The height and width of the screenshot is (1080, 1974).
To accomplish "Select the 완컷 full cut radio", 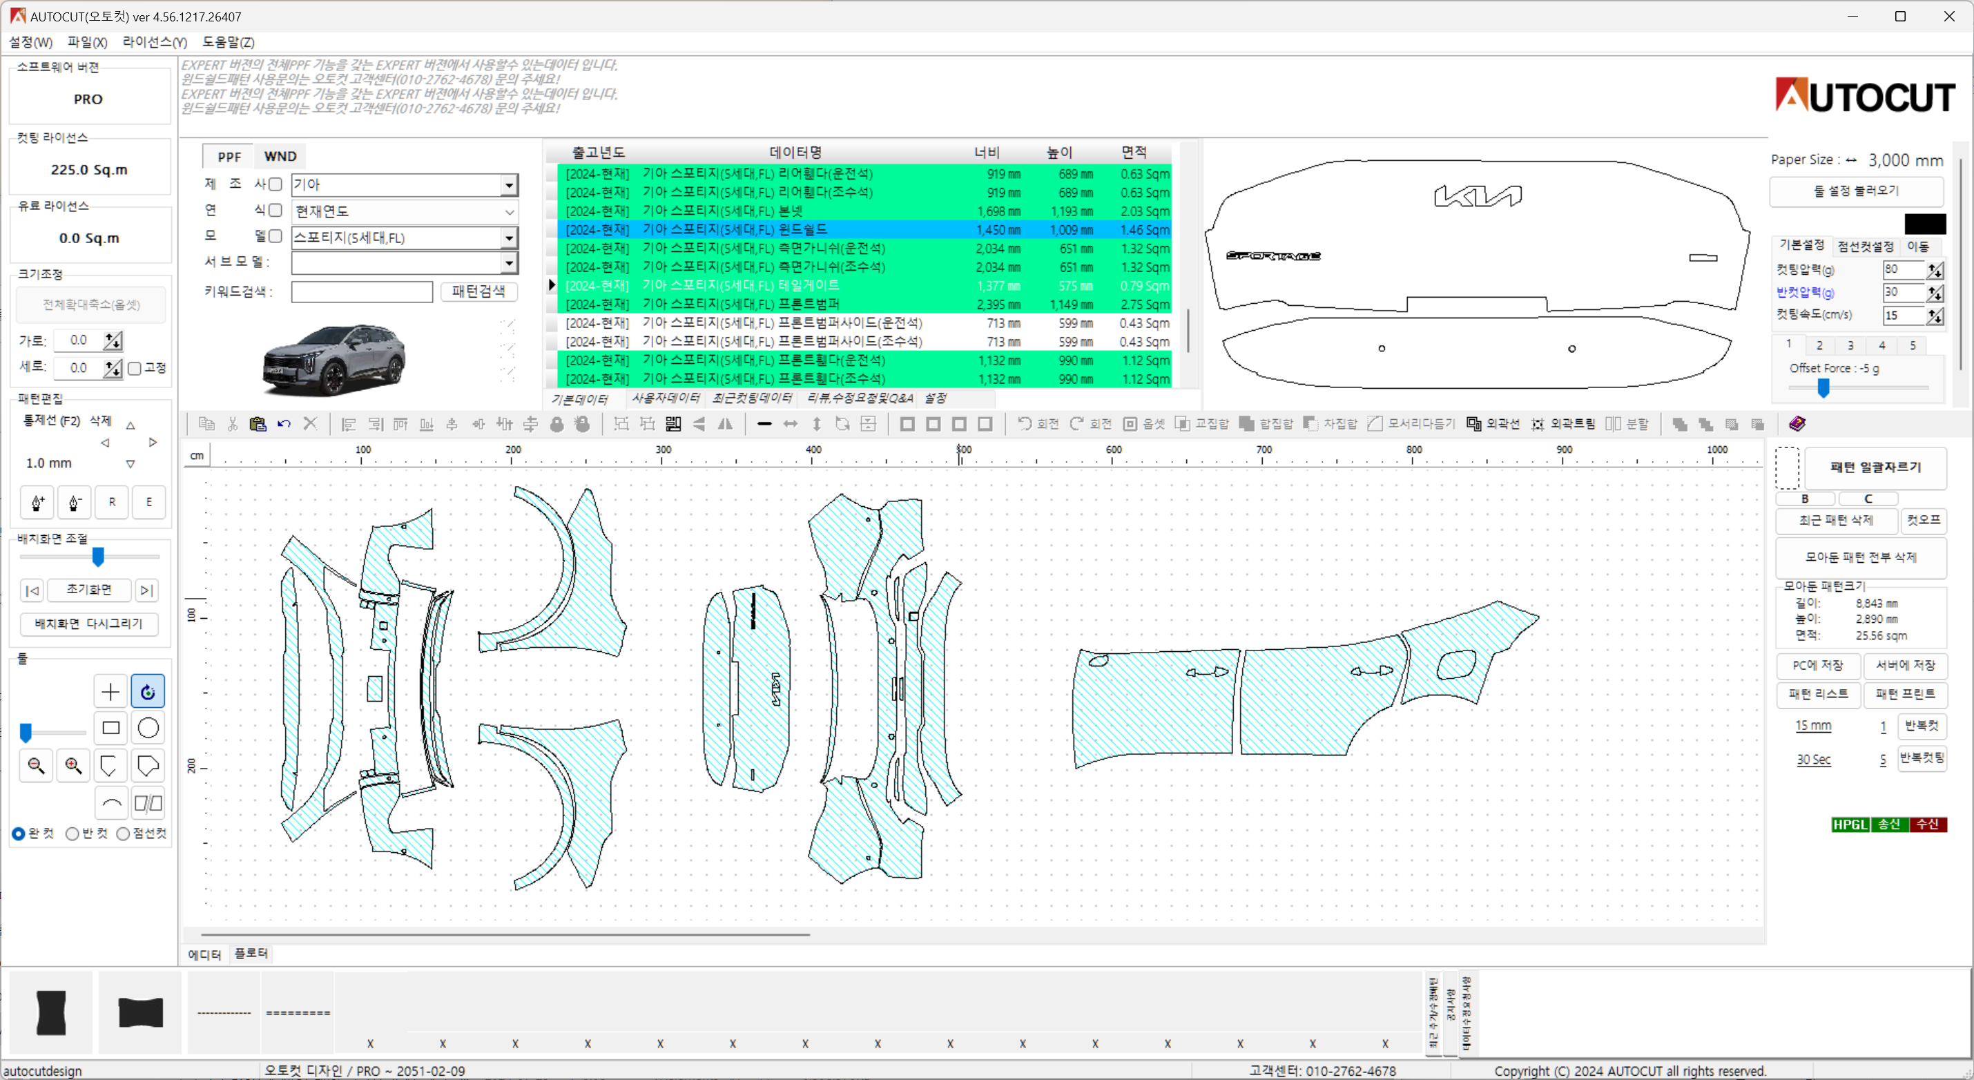I will tap(19, 834).
